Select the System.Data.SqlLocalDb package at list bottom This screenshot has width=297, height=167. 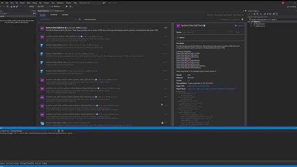coord(104,124)
